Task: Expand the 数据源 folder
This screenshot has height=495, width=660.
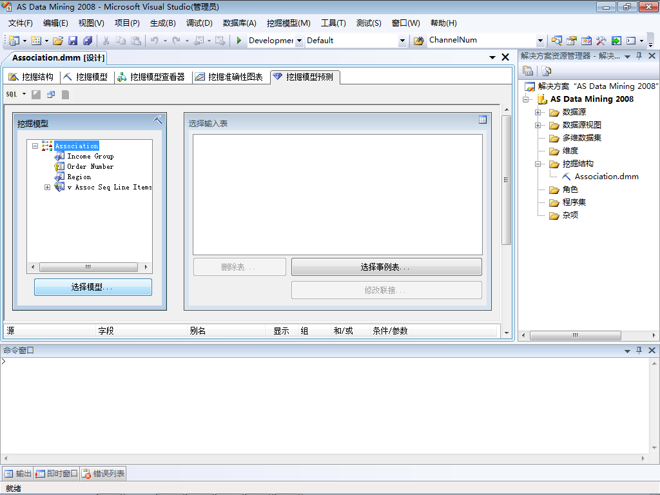Action: tap(538, 112)
